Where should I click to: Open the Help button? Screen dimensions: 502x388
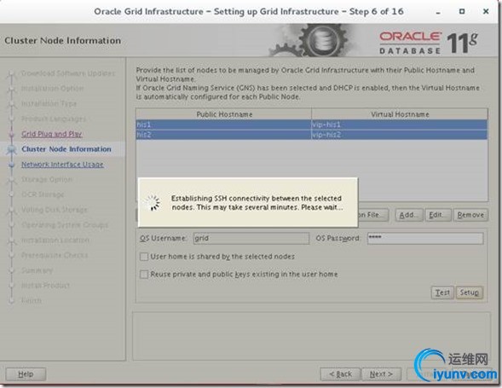(26, 374)
